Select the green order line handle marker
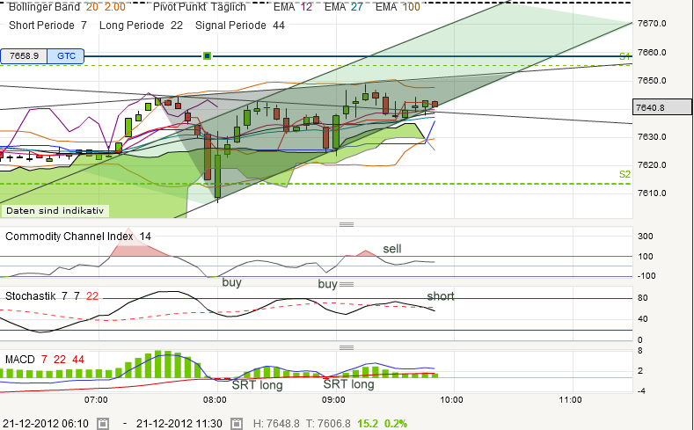Screen dimensions: 694x430 (x=207, y=55)
